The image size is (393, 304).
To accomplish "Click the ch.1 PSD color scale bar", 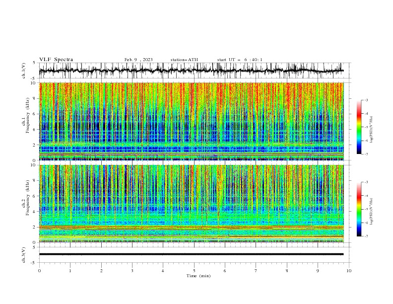I will (x=359, y=127).
